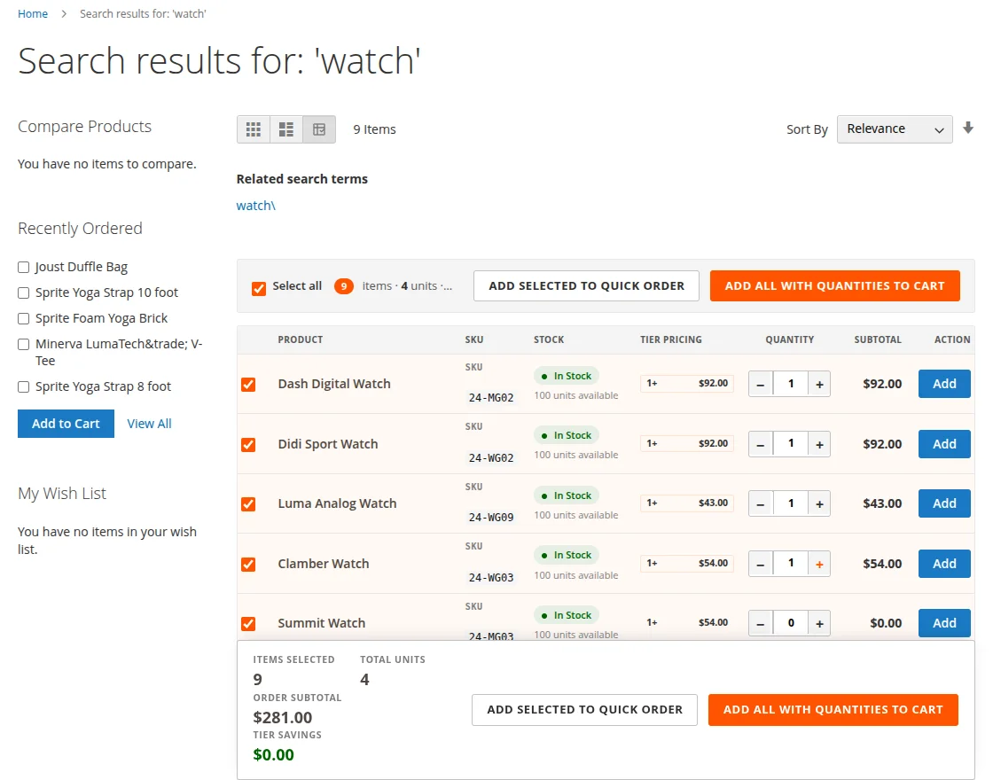Edit quantity field for Didi Sport Watch
This screenshot has height=780, width=993.
[x=790, y=444]
